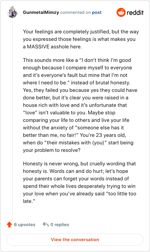Select the "0 replies" label
Image resolution: width=150 pixels, height=252 pixels.
point(60,225)
